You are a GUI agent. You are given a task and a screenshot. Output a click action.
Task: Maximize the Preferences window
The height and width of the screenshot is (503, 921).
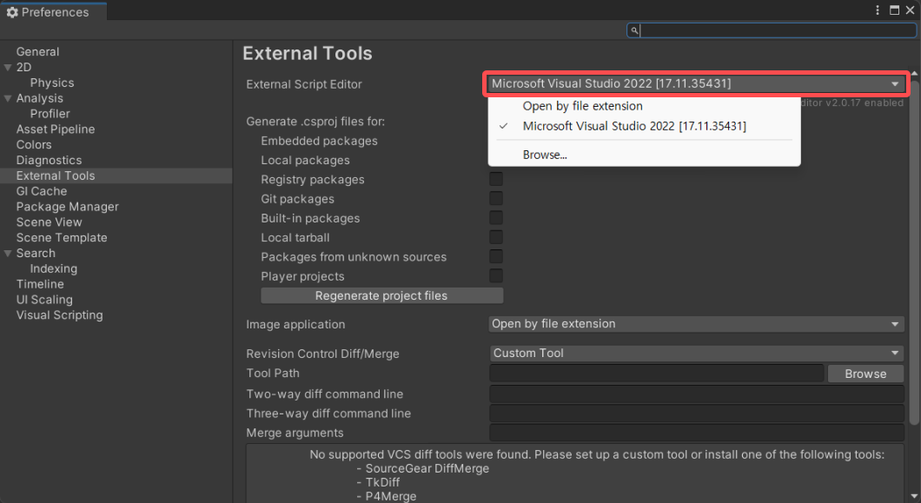pyautogui.click(x=895, y=10)
